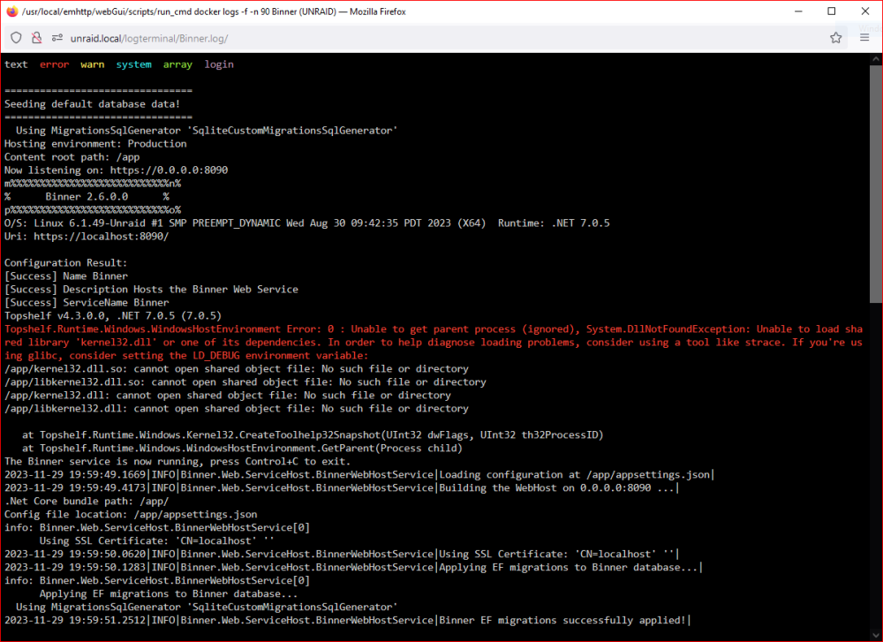Viewport: 883px width, 642px height.
Task: Click 'Config file location: /app/appsettings.json' line
Action: [x=131, y=514]
